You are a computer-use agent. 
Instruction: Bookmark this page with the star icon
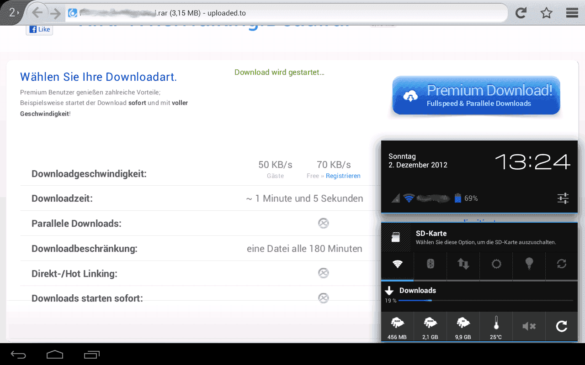point(546,13)
